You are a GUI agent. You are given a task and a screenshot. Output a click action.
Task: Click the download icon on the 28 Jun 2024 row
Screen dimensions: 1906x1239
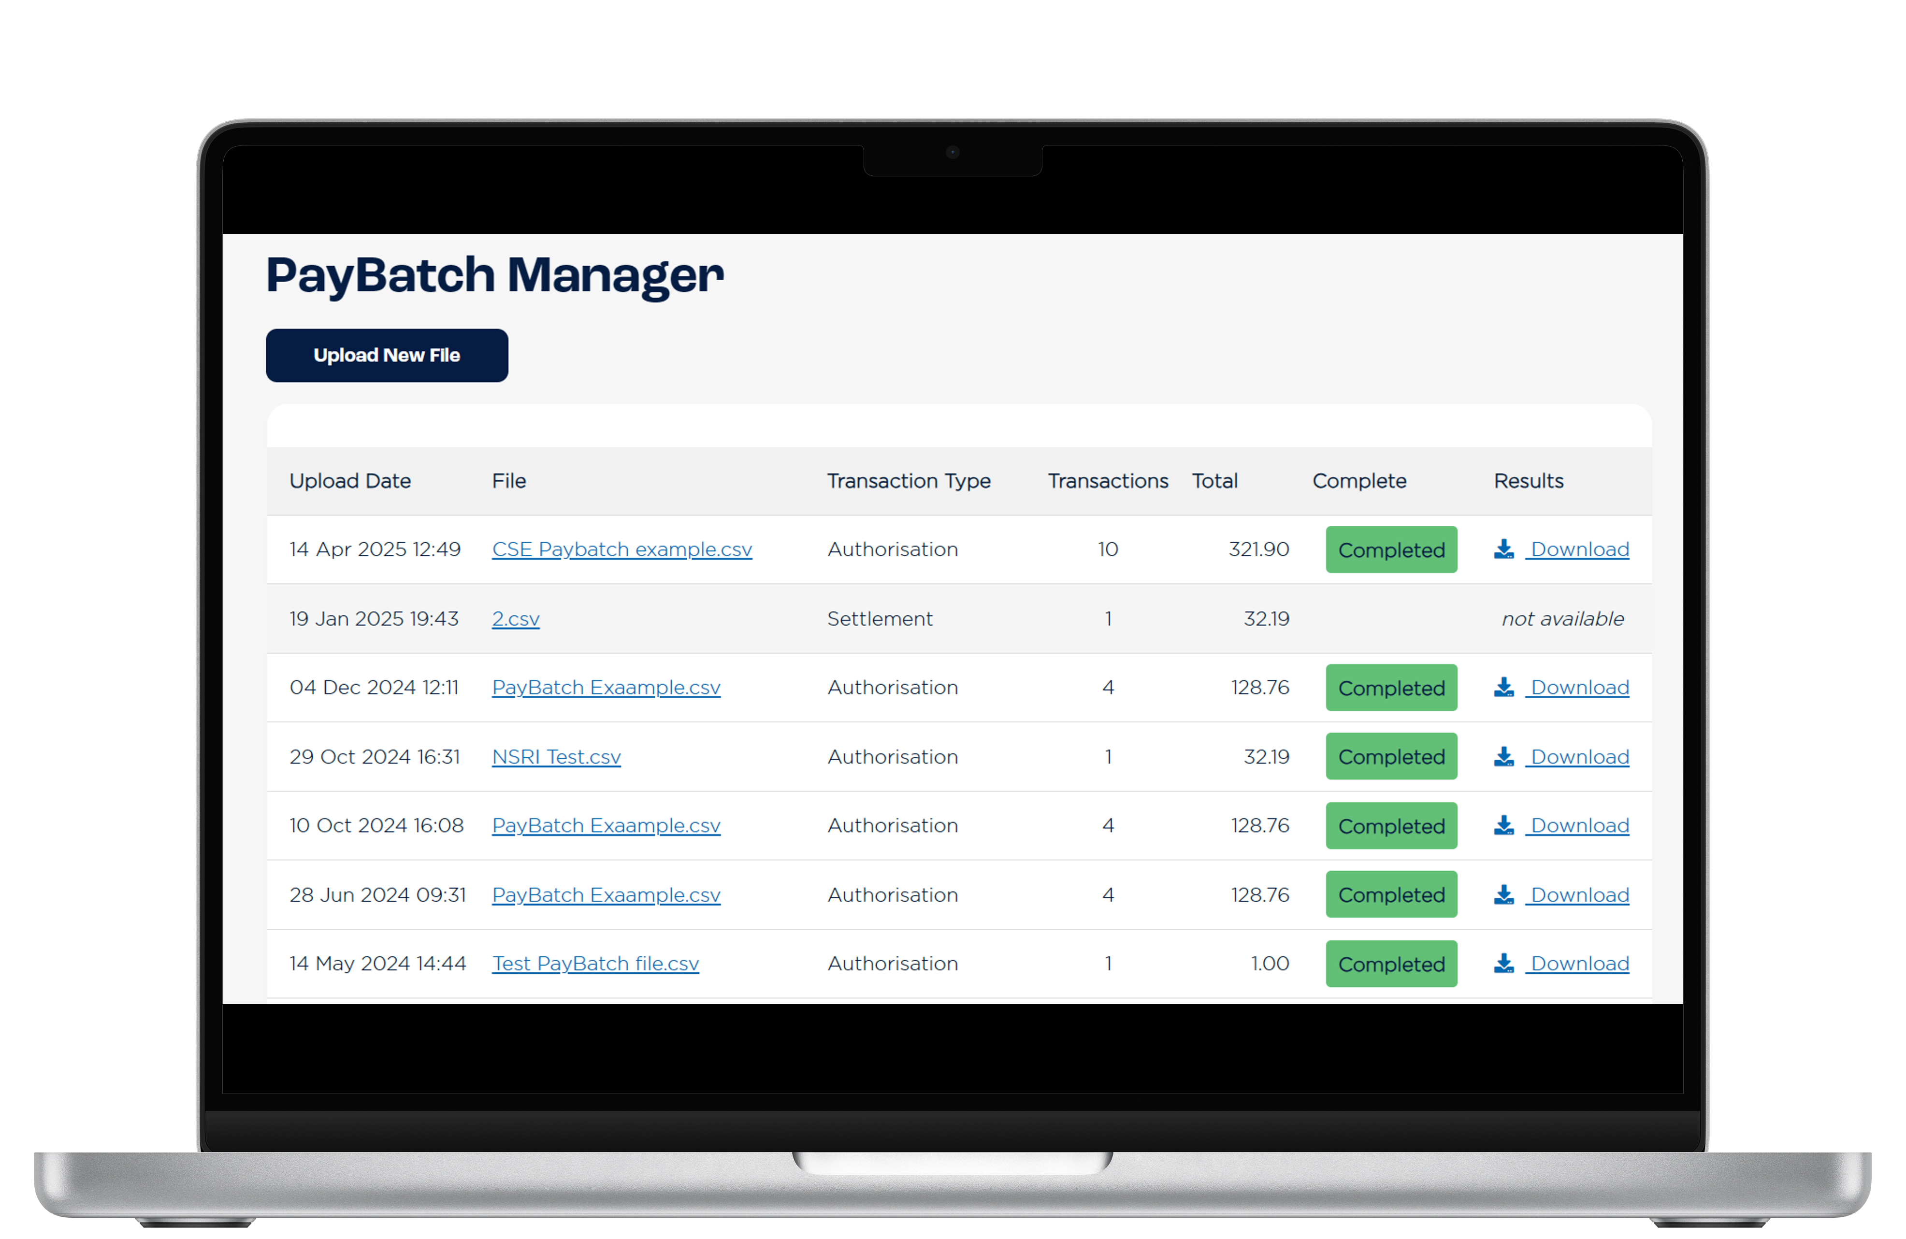1504,894
